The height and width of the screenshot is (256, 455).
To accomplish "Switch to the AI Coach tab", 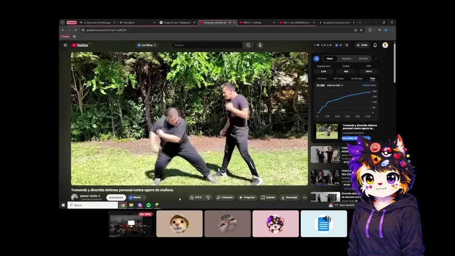I will (x=363, y=59).
